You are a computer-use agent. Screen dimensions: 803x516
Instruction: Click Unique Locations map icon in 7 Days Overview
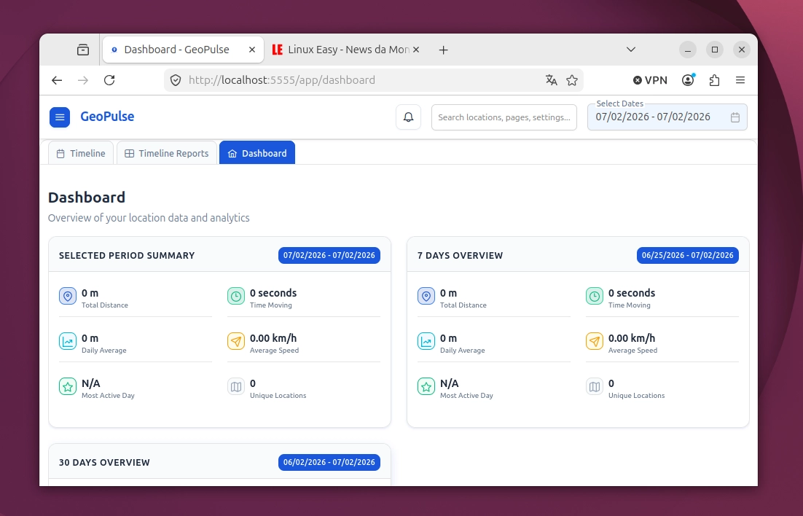tap(594, 386)
